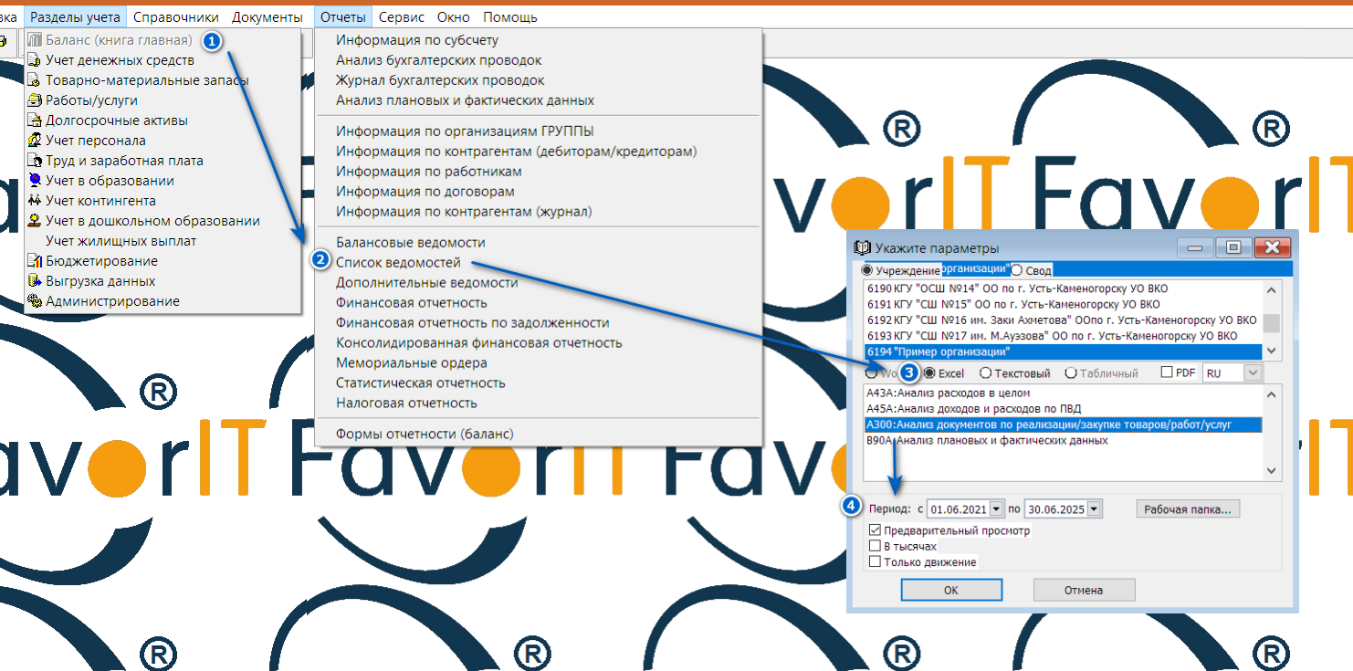Click the Рабочая папка... button

pos(1188,508)
